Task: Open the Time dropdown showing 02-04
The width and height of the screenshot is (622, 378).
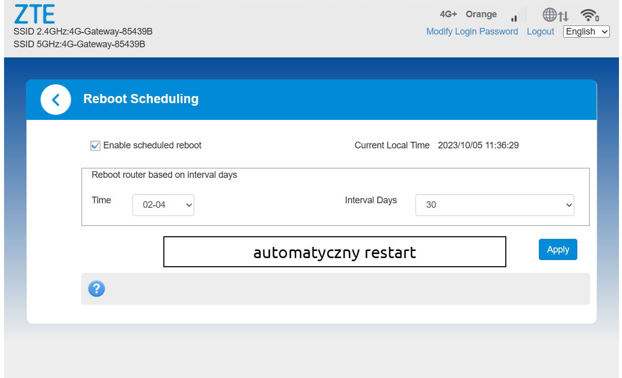Action: click(163, 205)
